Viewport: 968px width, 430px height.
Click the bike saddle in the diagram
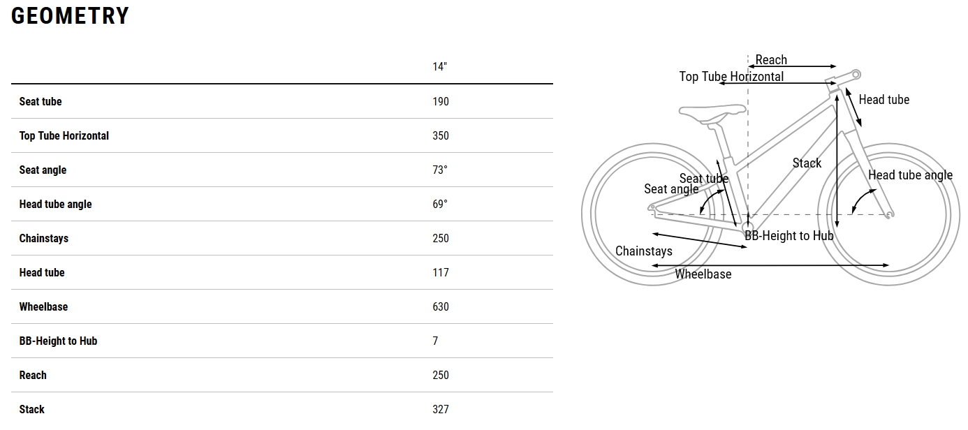coord(712,110)
